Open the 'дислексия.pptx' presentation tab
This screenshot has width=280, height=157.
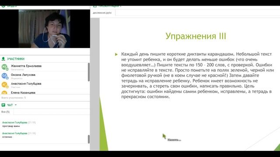[x=102, y=13]
